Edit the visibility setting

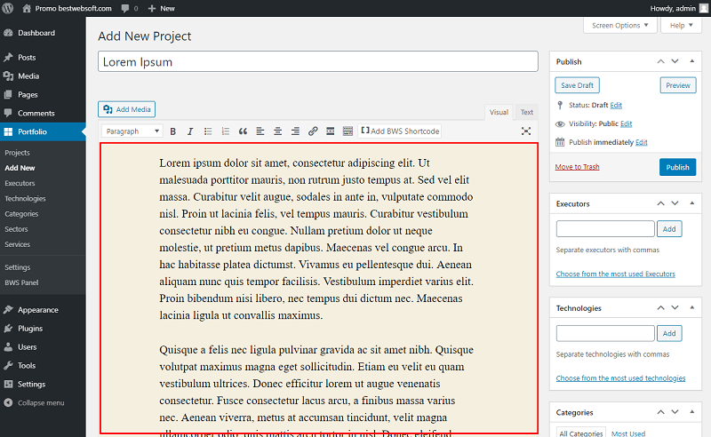(x=626, y=123)
